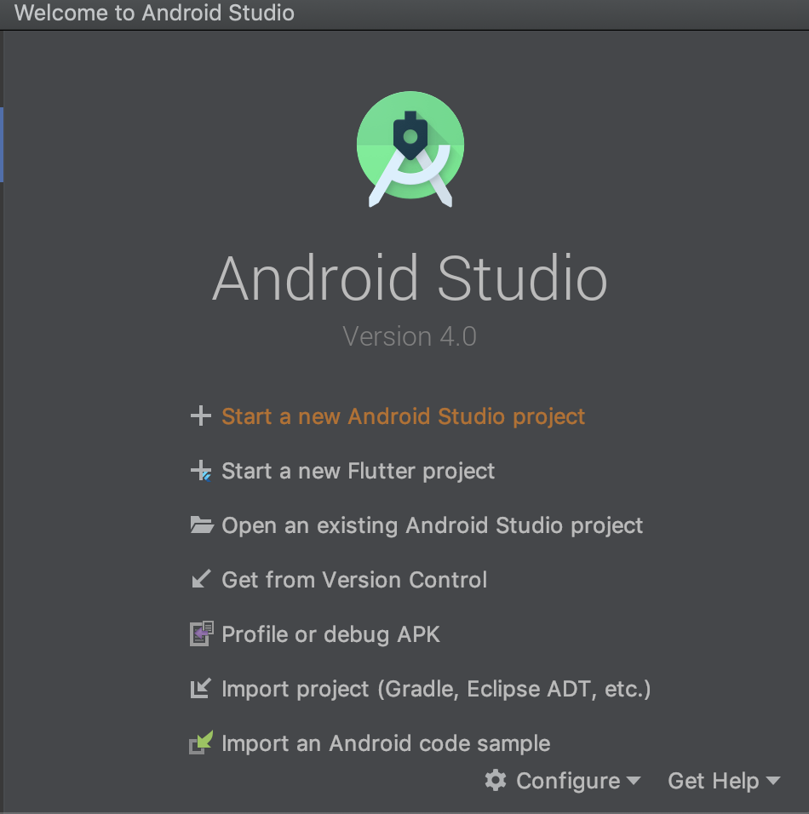Click the 'Version 4.0' text

pos(410,336)
